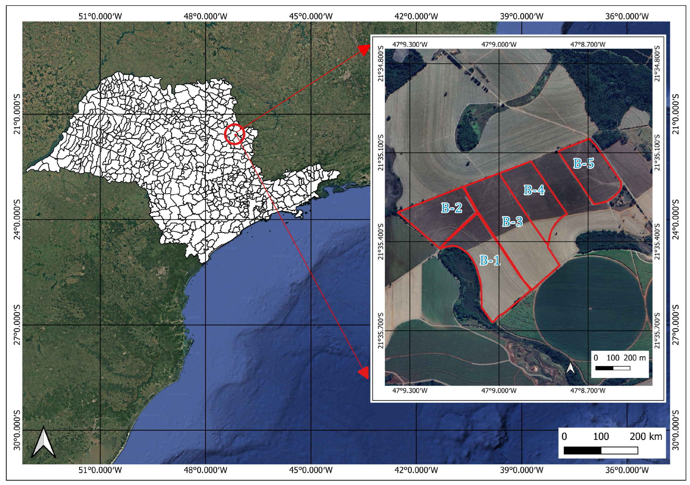690x485 pixels.
Task: Click the top 48°0.000′W longitude label
Action: click(x=206, y=16)
